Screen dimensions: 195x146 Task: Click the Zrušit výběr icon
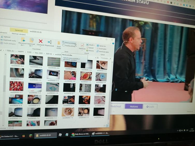pyautogui.click(x=97, y=49)
